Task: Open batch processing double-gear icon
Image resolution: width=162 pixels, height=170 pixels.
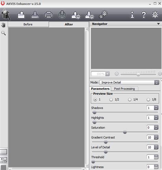Action: [103, 14]
